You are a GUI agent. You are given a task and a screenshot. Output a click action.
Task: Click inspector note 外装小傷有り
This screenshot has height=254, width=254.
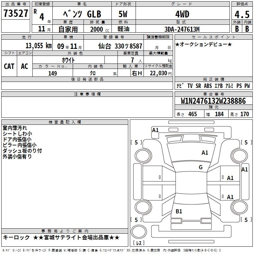point(17,156)
